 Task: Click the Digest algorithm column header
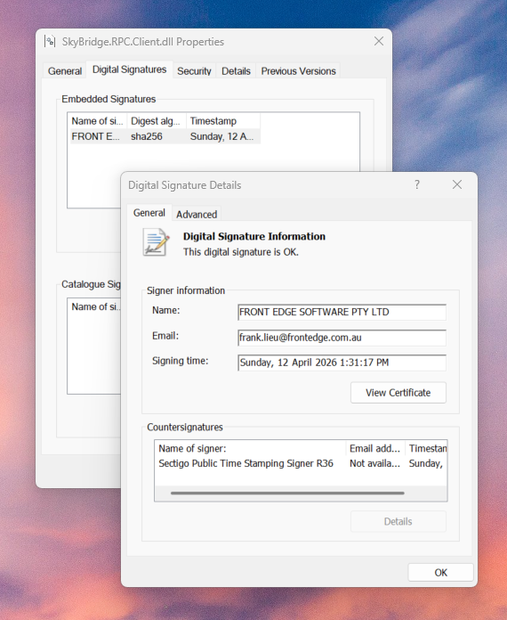tap(157, 121)
